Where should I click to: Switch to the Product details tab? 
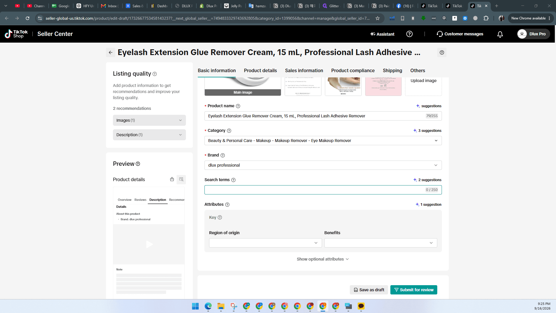pos(260,70)
